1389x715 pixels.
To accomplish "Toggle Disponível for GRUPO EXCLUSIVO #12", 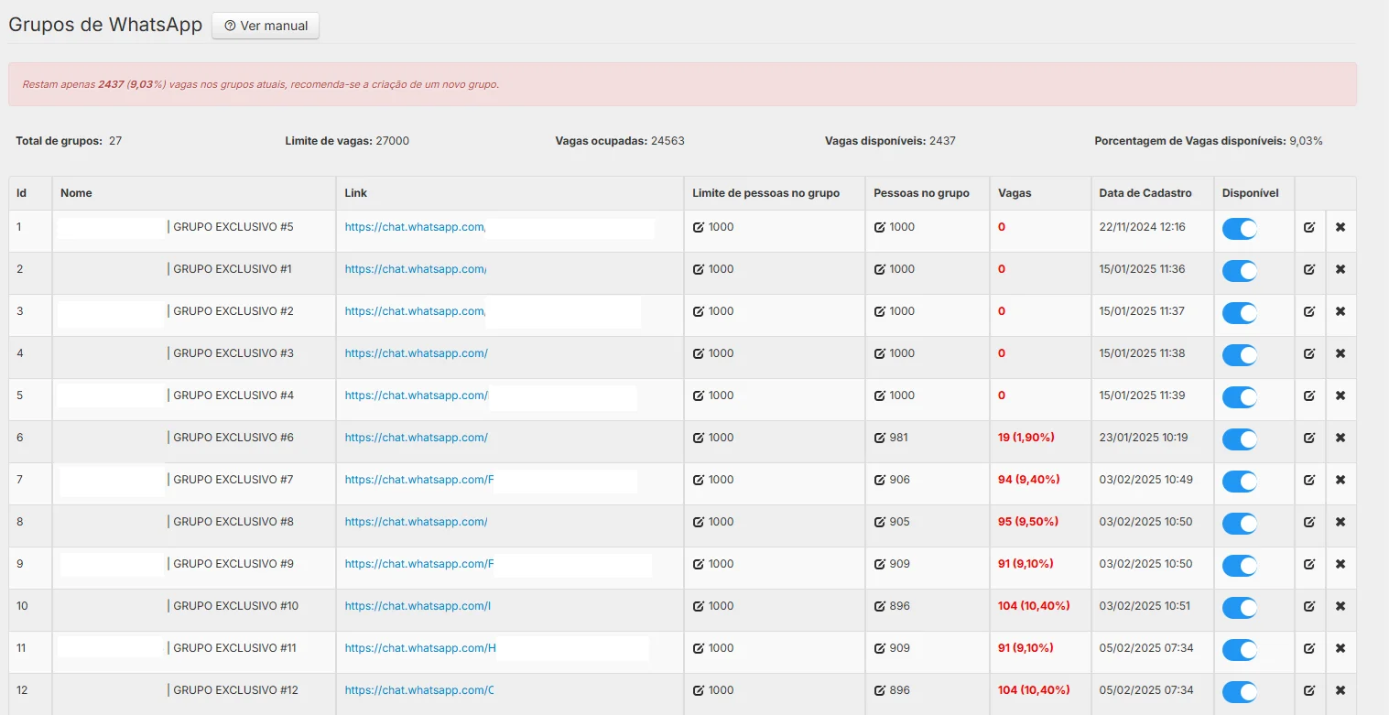I will tap(1240, 692).
